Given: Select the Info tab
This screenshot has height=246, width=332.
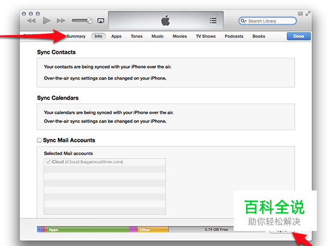Looking at the screenshot, I should pos(98,36).
